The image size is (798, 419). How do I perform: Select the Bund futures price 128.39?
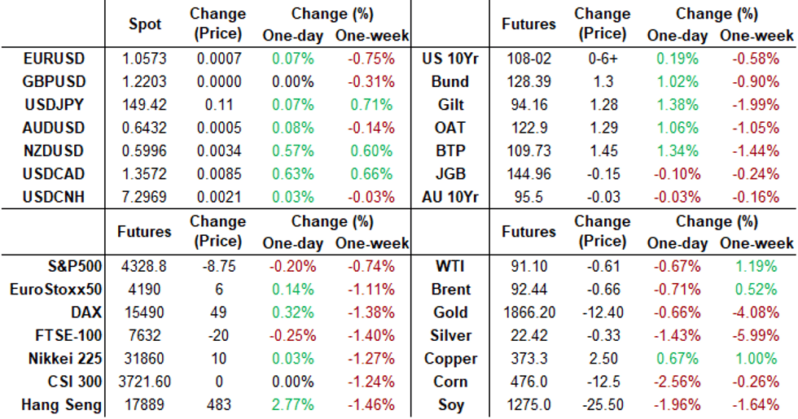click(528, 81)
